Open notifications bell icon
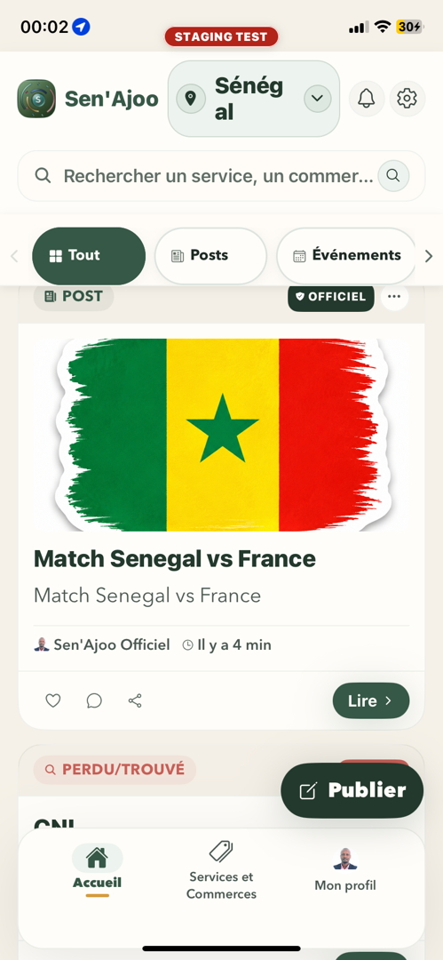Image resolution: width=443 pixels, height=960 pixels. [x=367, y=99]
